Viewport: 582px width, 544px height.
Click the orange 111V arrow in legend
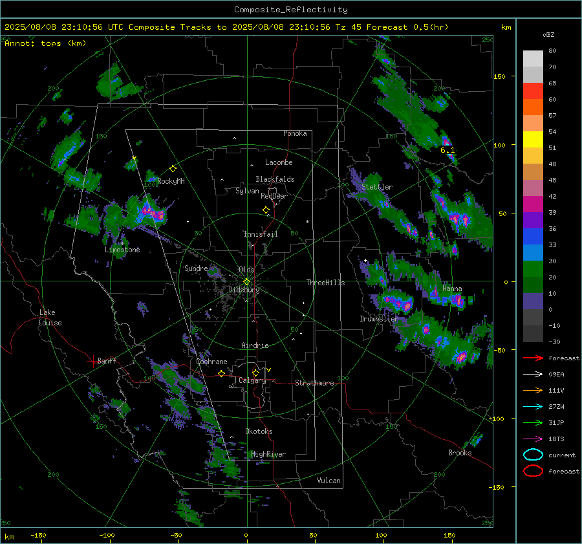(533, 390)
